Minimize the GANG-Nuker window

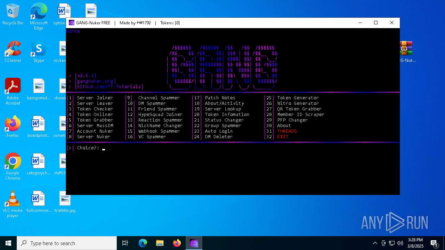[360, 23]
